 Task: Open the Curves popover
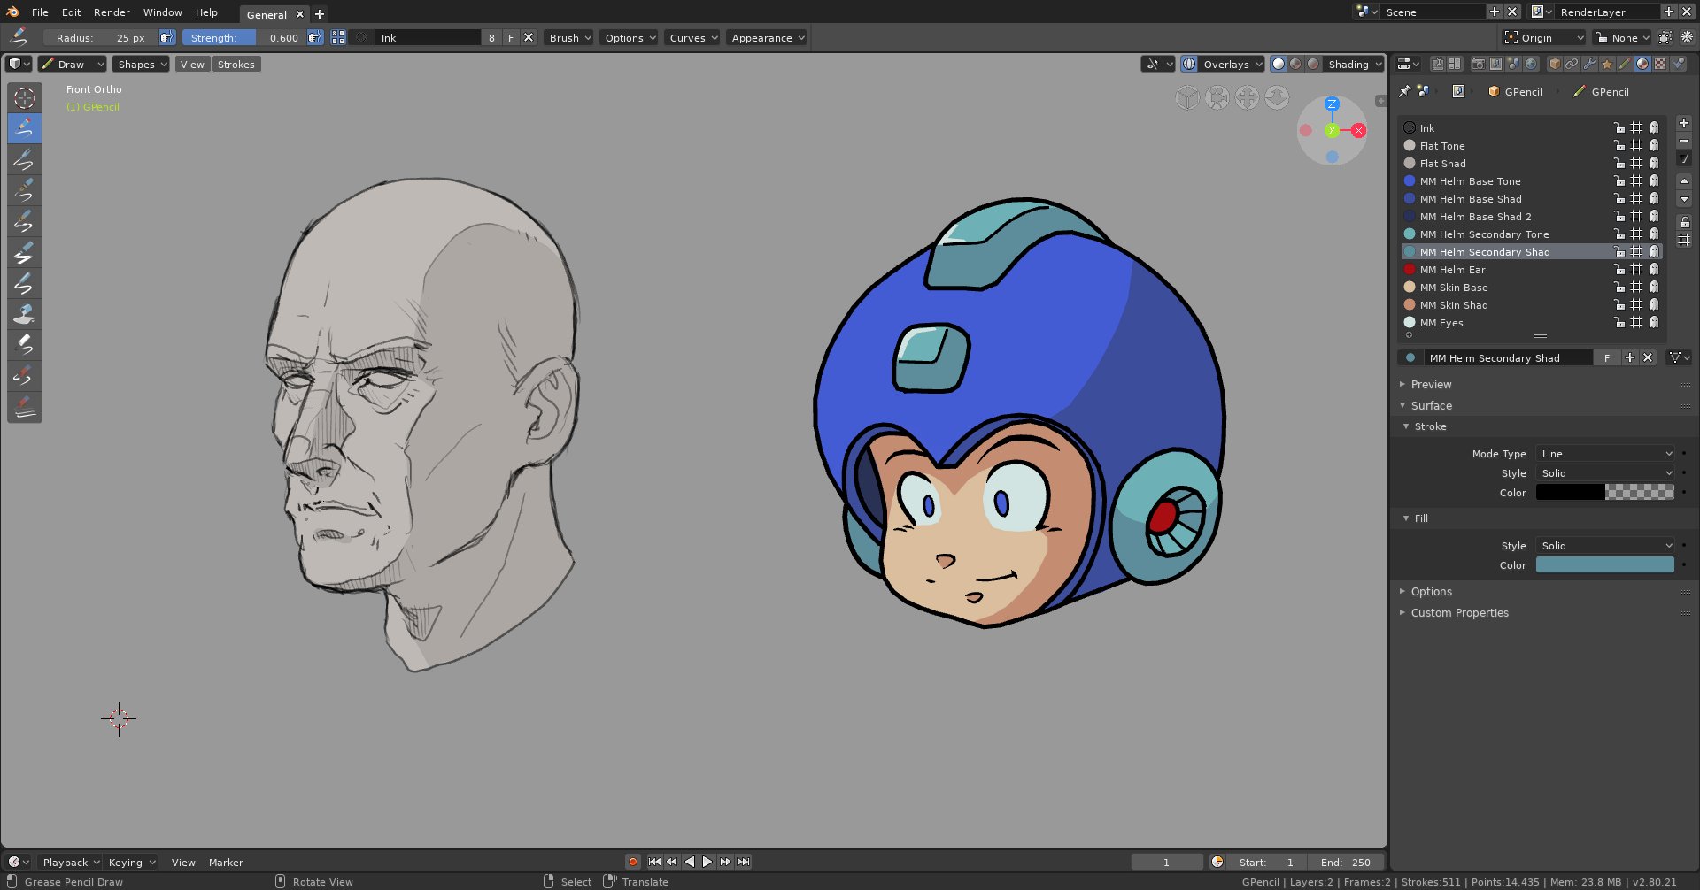click(693, 38)
